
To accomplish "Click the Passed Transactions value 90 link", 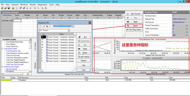I will coord(174,25).
